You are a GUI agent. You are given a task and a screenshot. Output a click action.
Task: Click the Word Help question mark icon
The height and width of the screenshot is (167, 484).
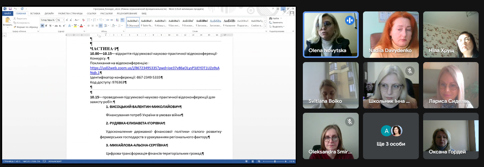click(x=273, y=9)
